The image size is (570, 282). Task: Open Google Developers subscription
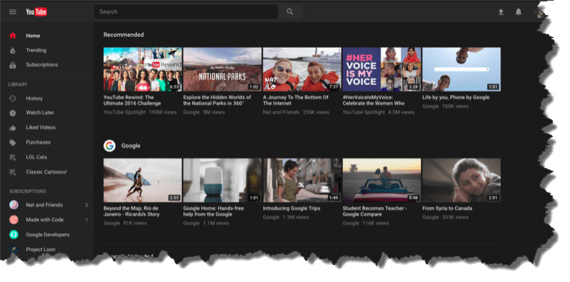click(48, 235)
